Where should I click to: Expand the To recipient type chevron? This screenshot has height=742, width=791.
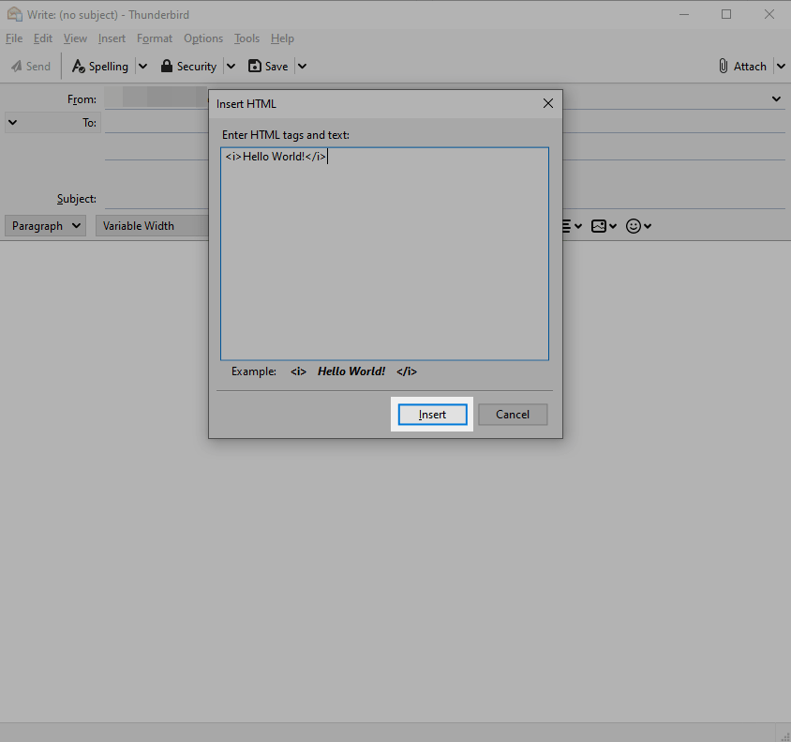12,123
